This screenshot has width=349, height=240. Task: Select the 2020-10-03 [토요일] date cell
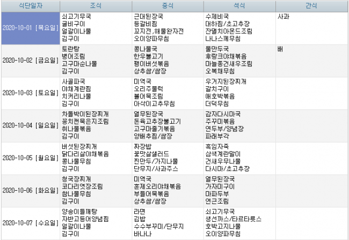(30, 92)
